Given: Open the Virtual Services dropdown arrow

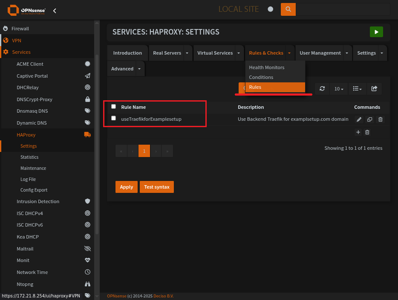Looking at the screenshot, I should click(x=239, y=53).
